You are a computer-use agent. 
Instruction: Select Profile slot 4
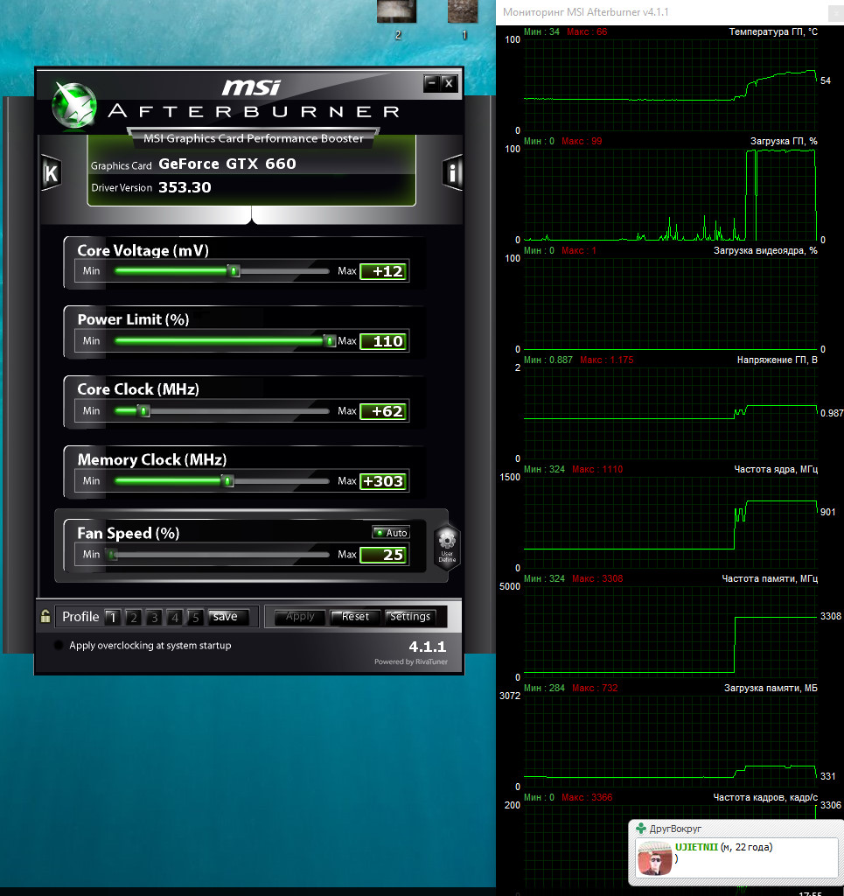point(175,617)
